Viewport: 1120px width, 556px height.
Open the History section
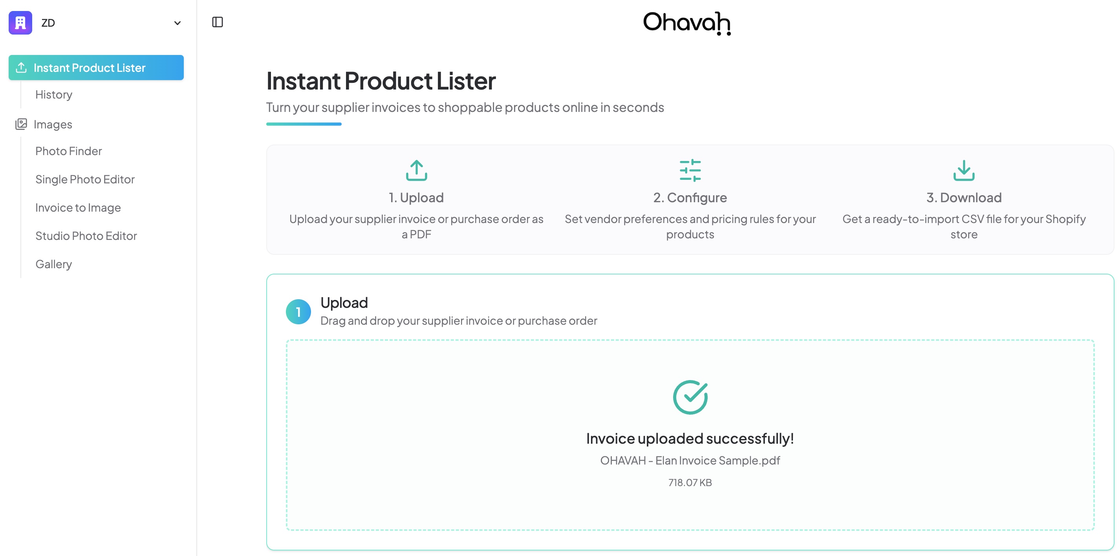53,94
